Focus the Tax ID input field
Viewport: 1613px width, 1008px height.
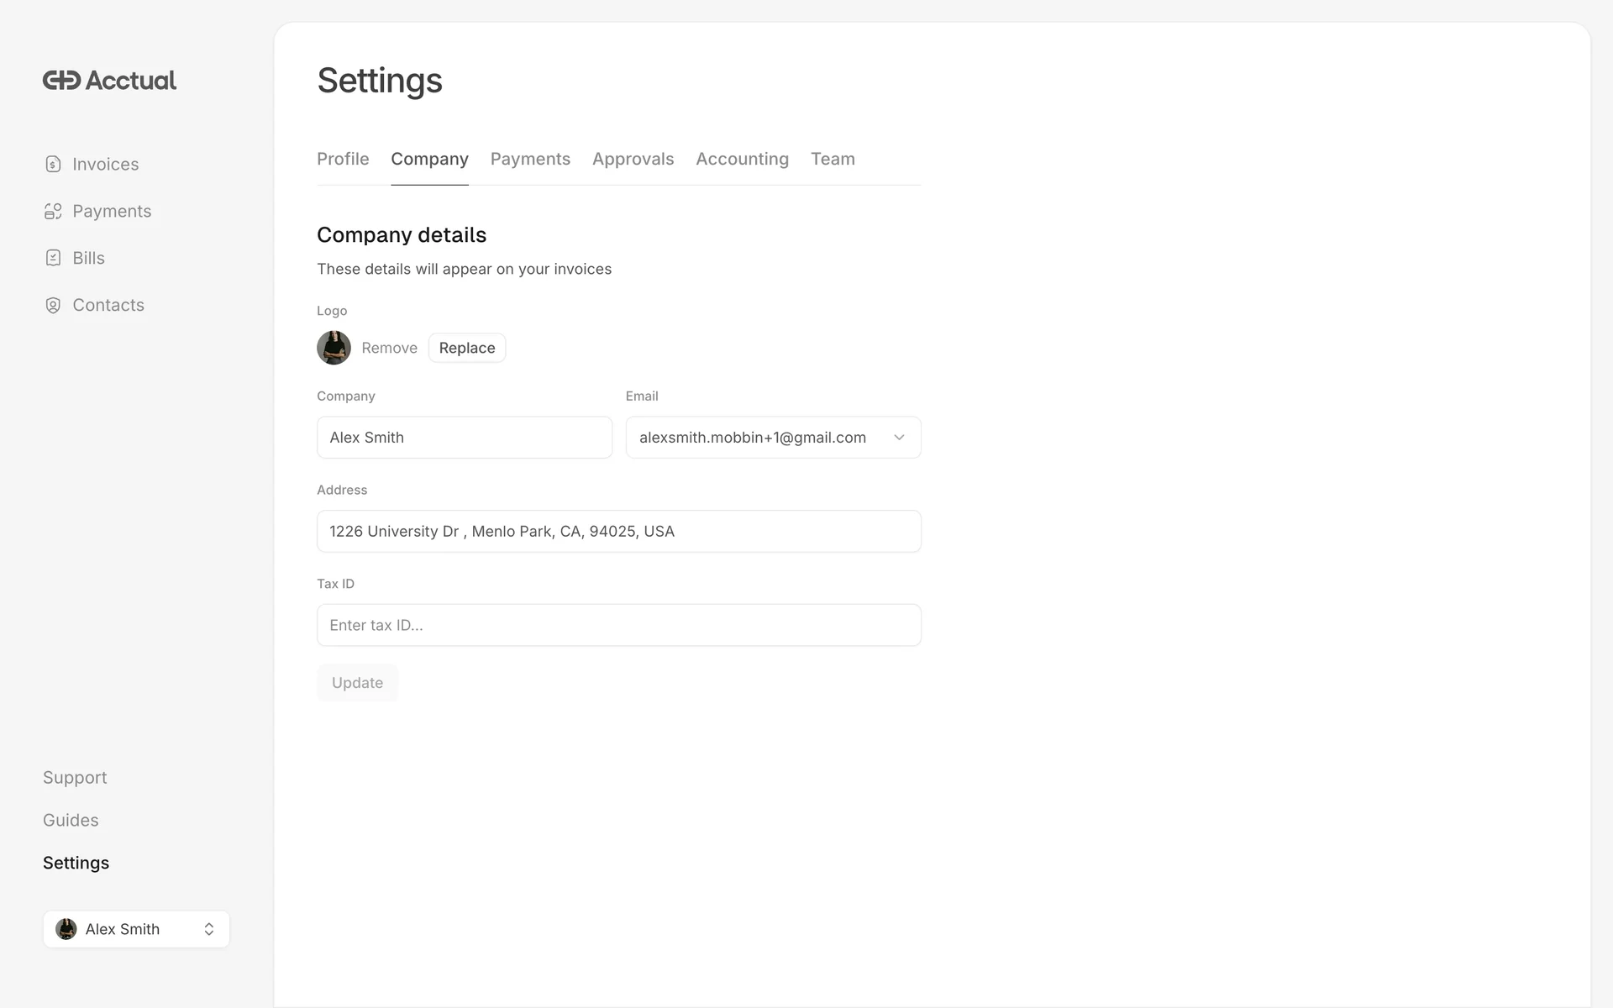click(x=618, y=625)
